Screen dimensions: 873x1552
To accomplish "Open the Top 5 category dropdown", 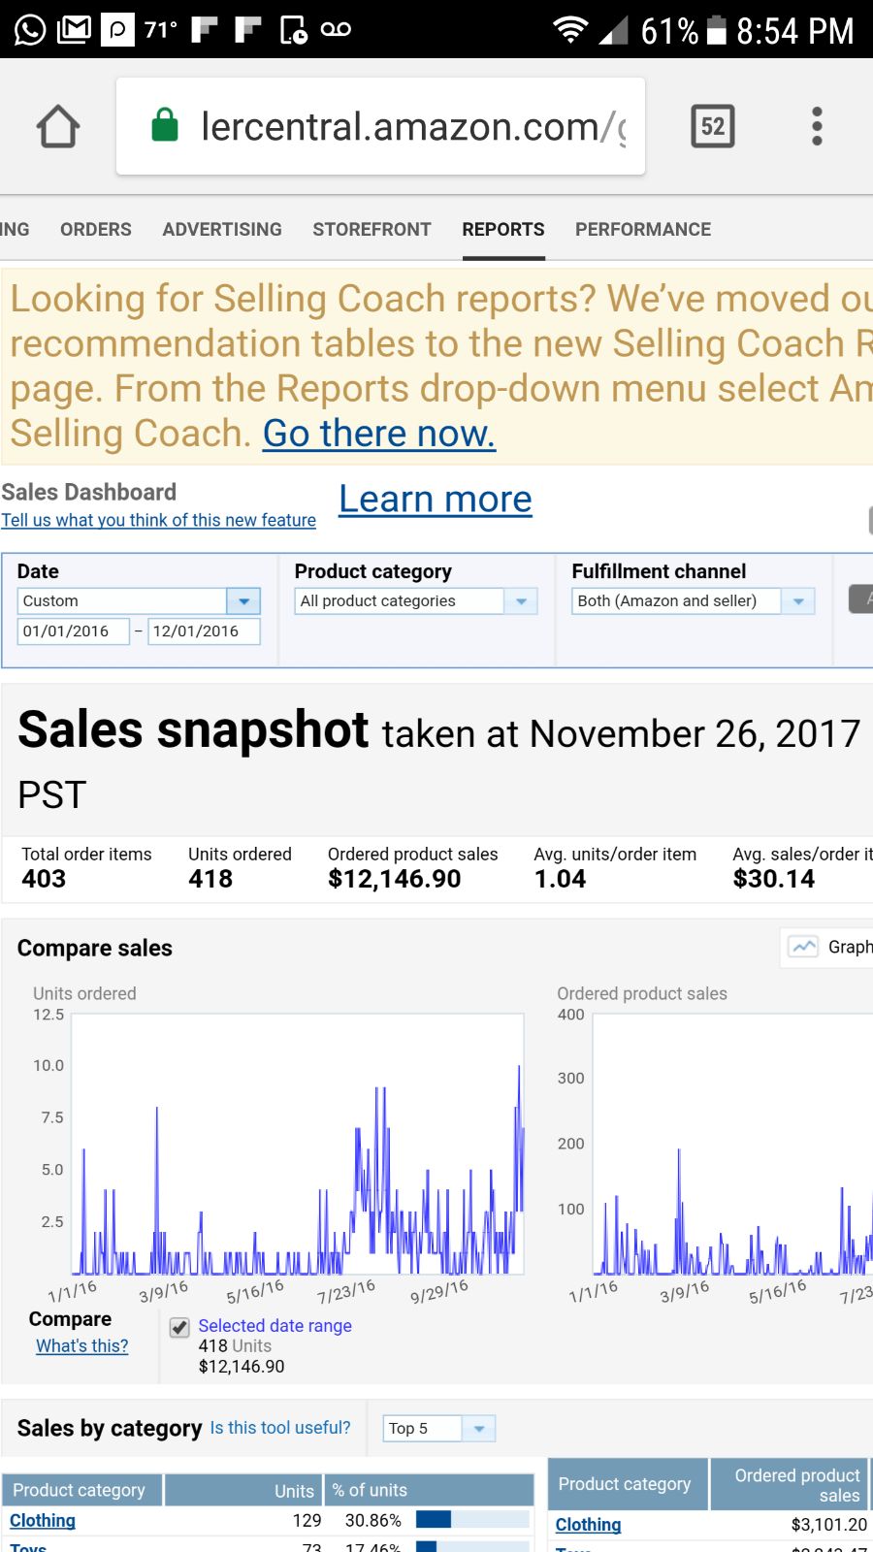I will pos(478,1428).
